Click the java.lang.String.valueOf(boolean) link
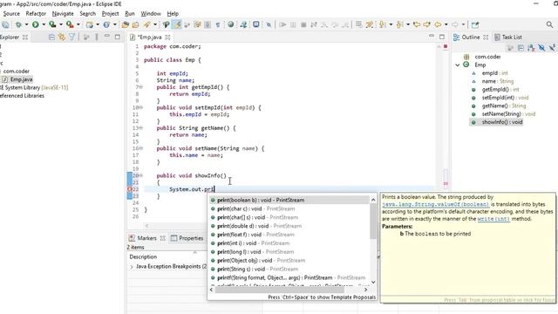The height and width of the screenshot is (314, 558). 436,204
